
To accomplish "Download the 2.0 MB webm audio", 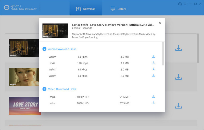I will [x=153, y=69].
